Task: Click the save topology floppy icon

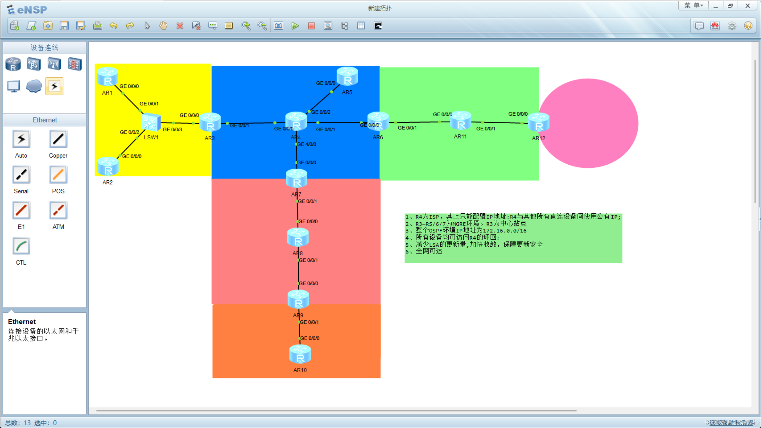Action: [x=64, y=26]
